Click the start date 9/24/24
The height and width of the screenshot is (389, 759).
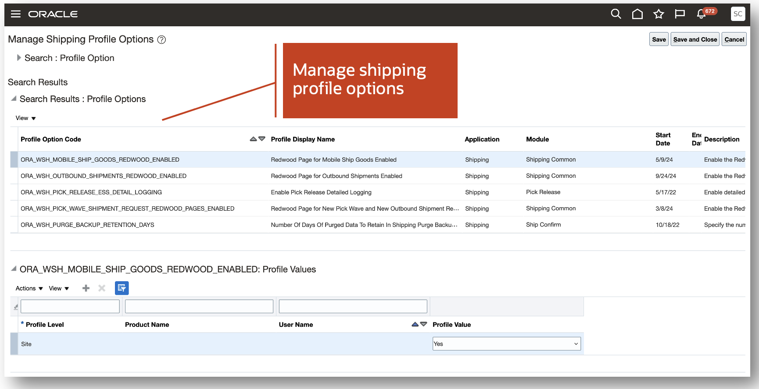point(666,176)
